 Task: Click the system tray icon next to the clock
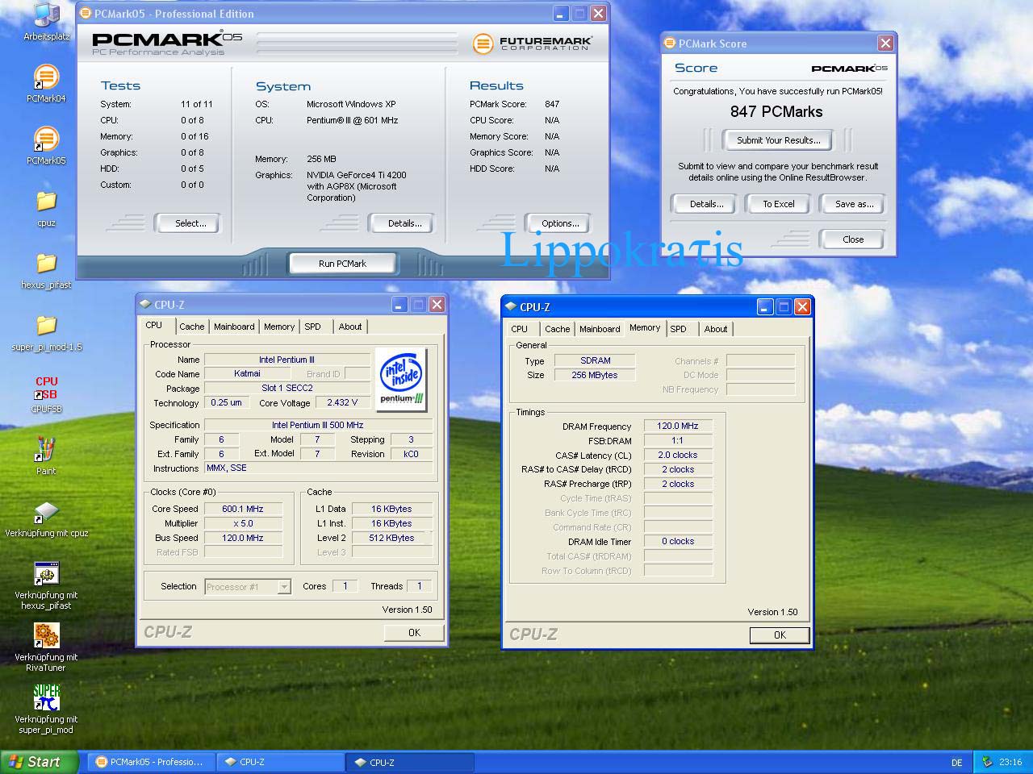(987, 762)
